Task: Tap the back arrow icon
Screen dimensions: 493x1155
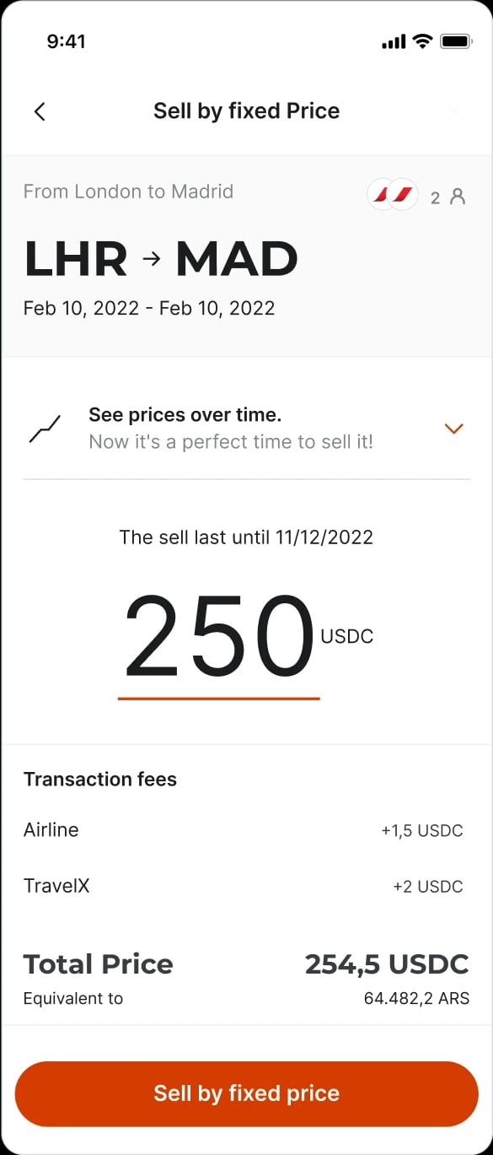Action: click(x=40, y=111)
